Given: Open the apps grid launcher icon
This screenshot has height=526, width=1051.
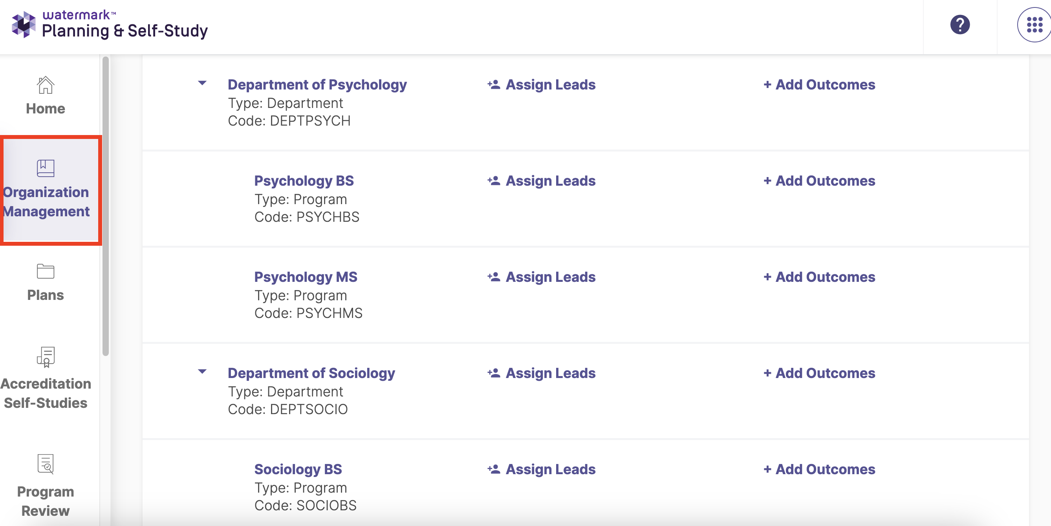Looking at the screenshot, I should click(x=1034, y=25).
